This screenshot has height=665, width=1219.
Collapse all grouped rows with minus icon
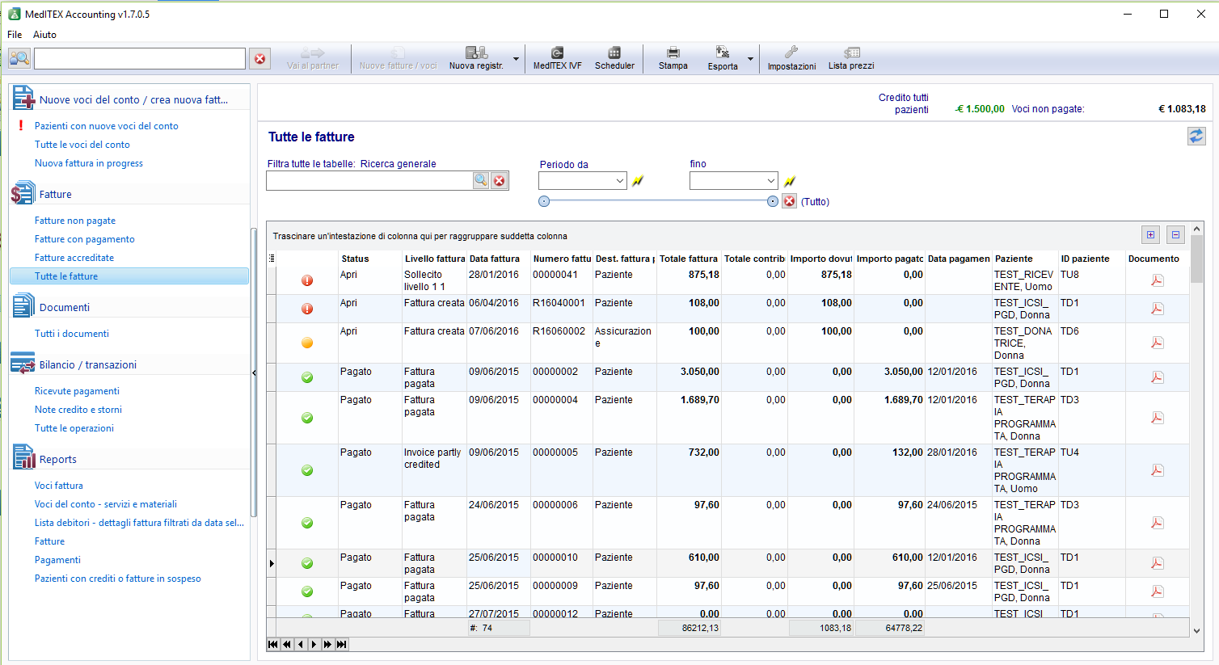pyautogui.click(x=1176, y=235)
